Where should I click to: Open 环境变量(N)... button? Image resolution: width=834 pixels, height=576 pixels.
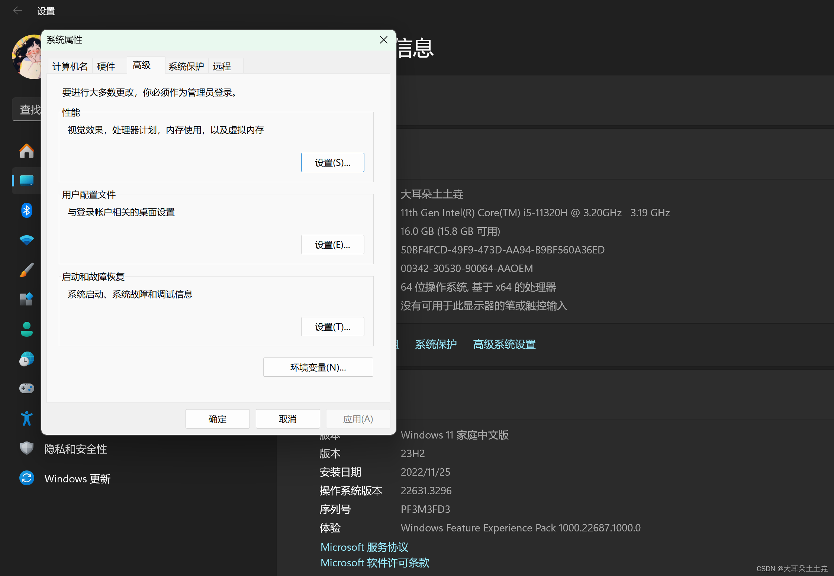pos(318,367)
